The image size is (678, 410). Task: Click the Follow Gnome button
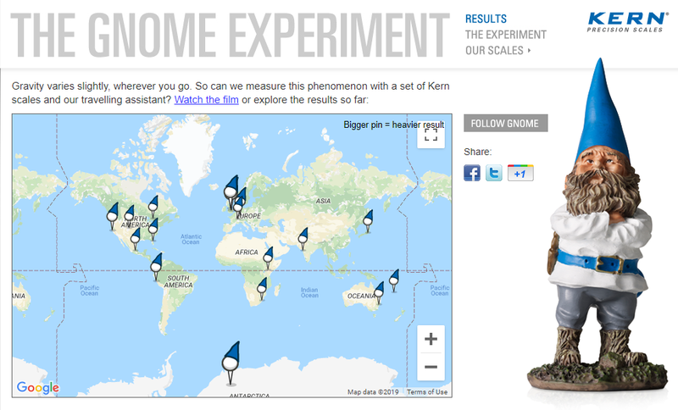click(505, 123)
